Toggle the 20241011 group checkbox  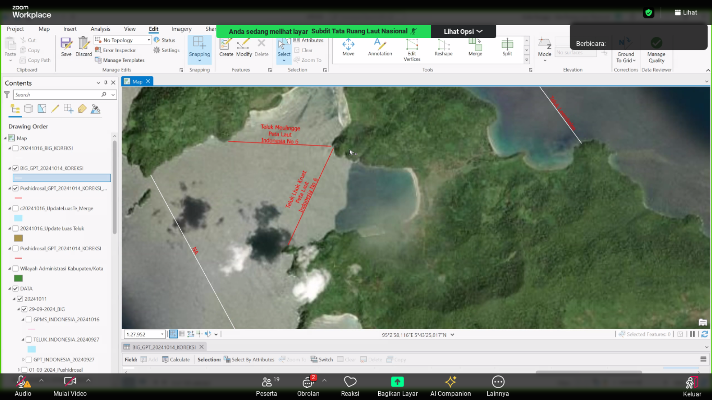pyautogui.click(x=20, y=299)
